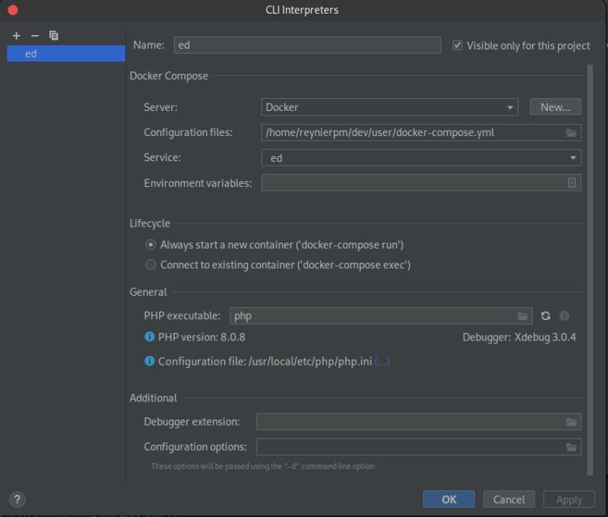Browse for a Debugger extension file
Screen dimensions: 608x517
572,421
